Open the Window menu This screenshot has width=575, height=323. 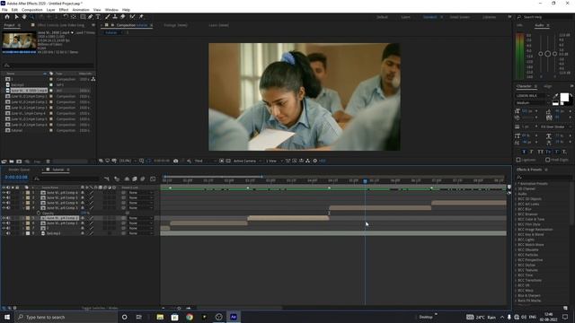pyautogui.click(x=111, y=10)
